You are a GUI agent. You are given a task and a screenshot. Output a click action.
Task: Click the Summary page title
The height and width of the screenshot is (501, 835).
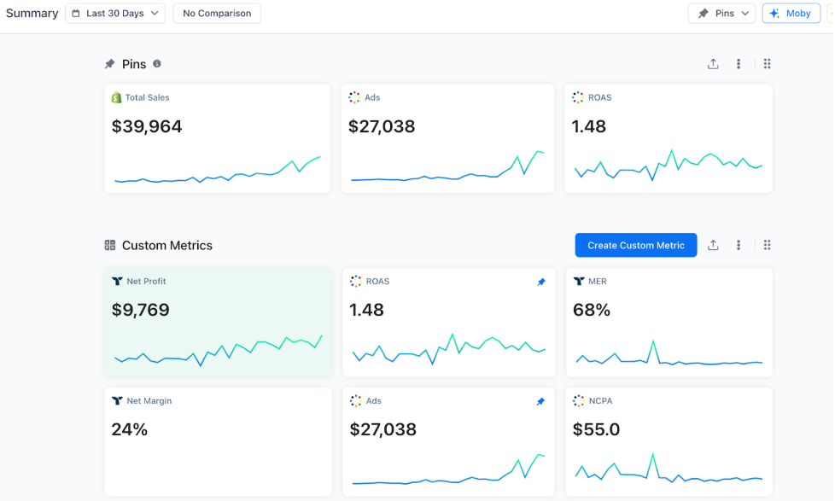pyautogui.click(x=32, y=14)
